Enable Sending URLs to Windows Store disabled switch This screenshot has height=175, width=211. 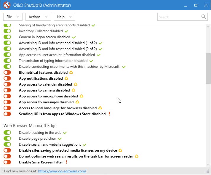click(x=7, y=114)
